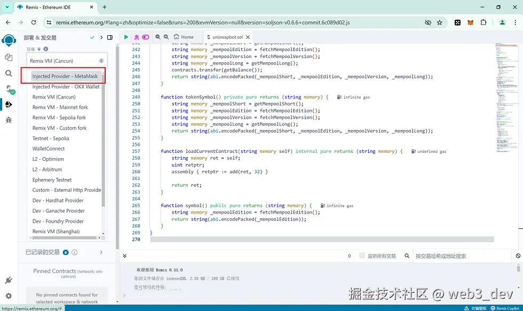The width and height of the screenshot is (523, 311).
Task: Switch to the uniswapbot.sol tab
Action: pyautogui.click(x=227, y=37)
